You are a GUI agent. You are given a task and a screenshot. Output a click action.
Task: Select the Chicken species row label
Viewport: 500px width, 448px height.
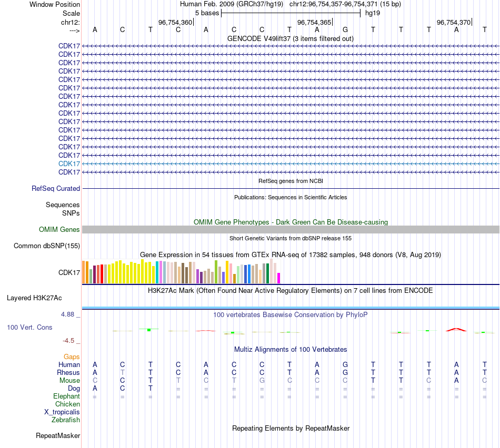coord(67,404)
